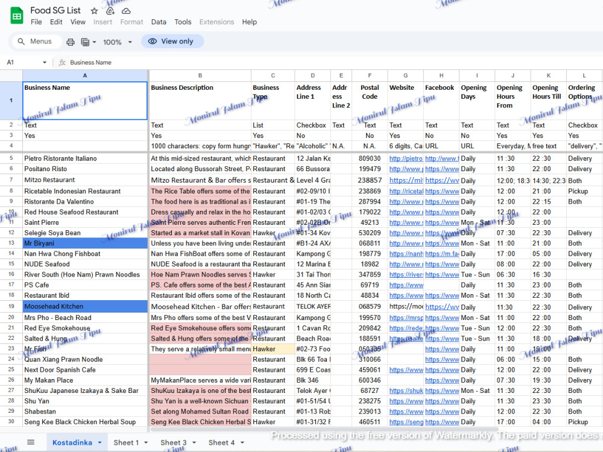Select column B header
This screenshot has height=452, width=603.
[x=200, y=76]
